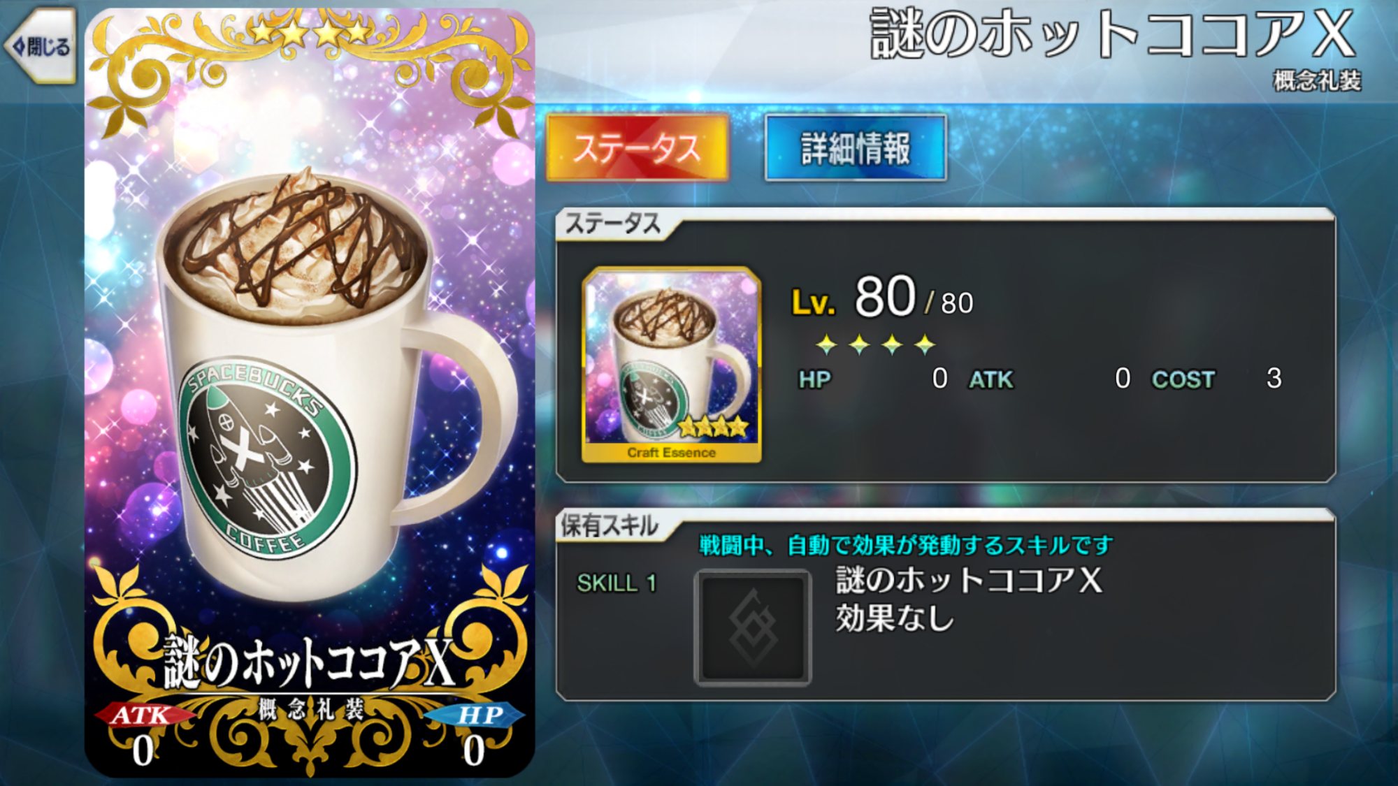Tap the ステータス panel header
This screenshot has width=1398, height=786.
point(612,224)
